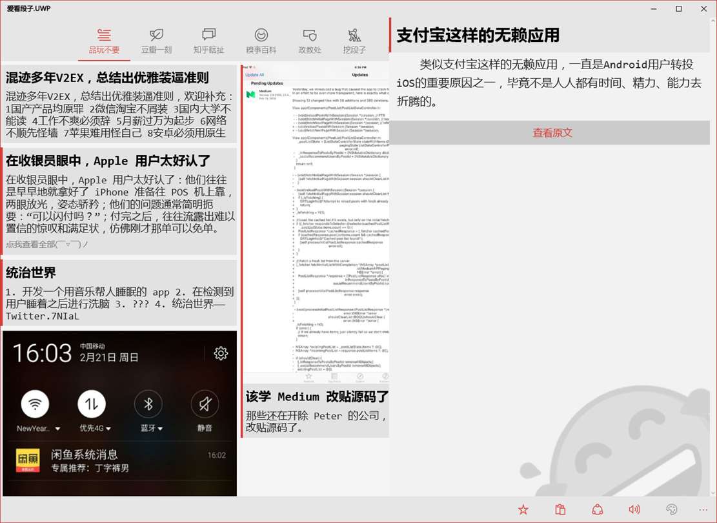Click the article body paragraph about Android用户
Viewport: 717px width, 523px height.
point(549,83)
